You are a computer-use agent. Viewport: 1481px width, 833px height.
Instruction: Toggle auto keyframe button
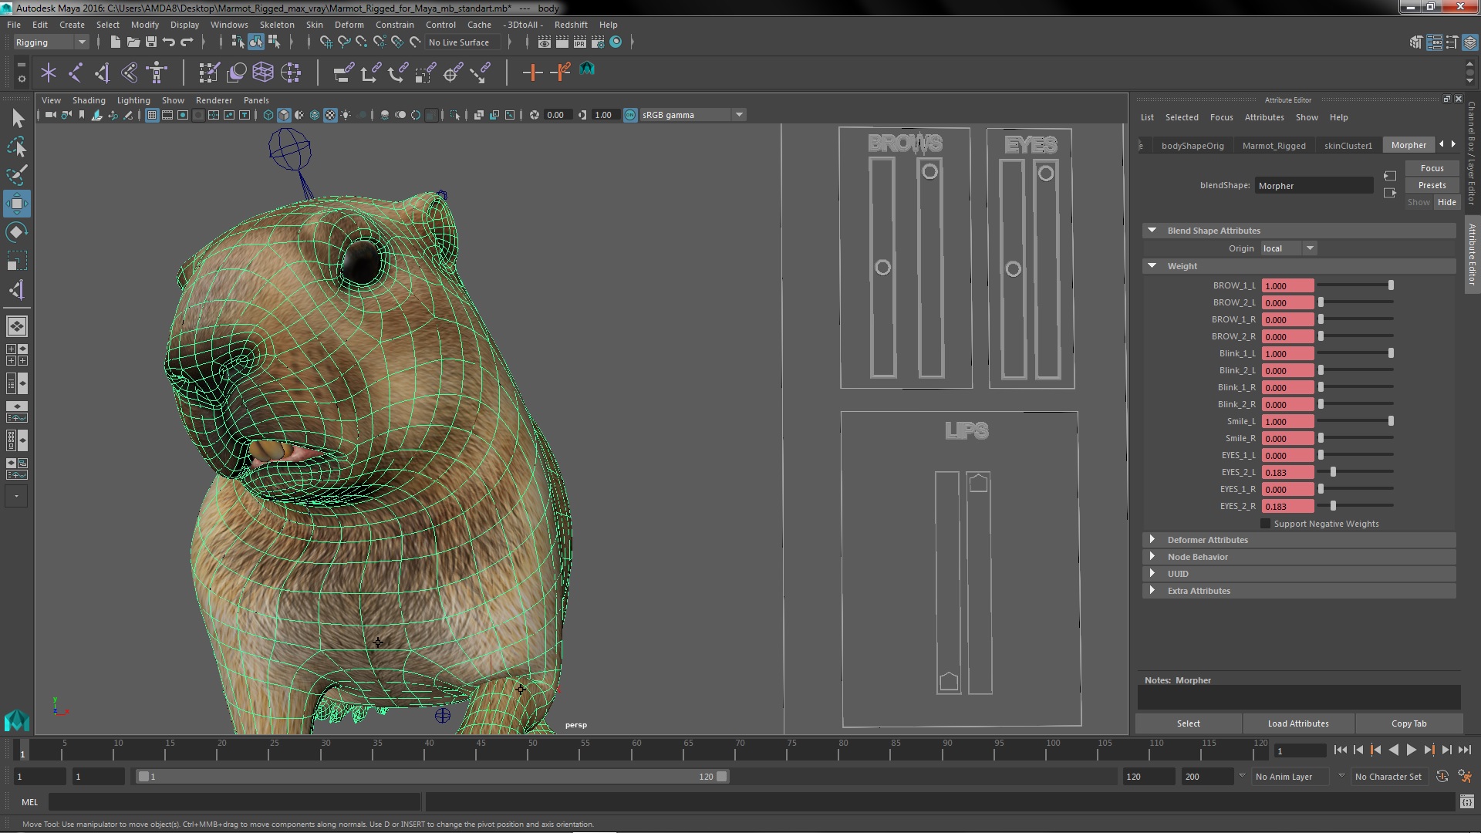point(1442,777)
